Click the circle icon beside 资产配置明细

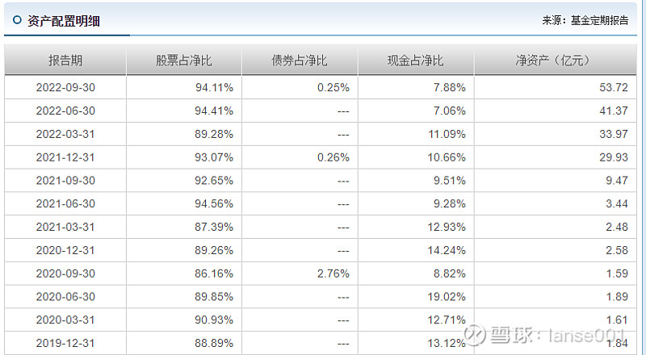tap(17, 20)
